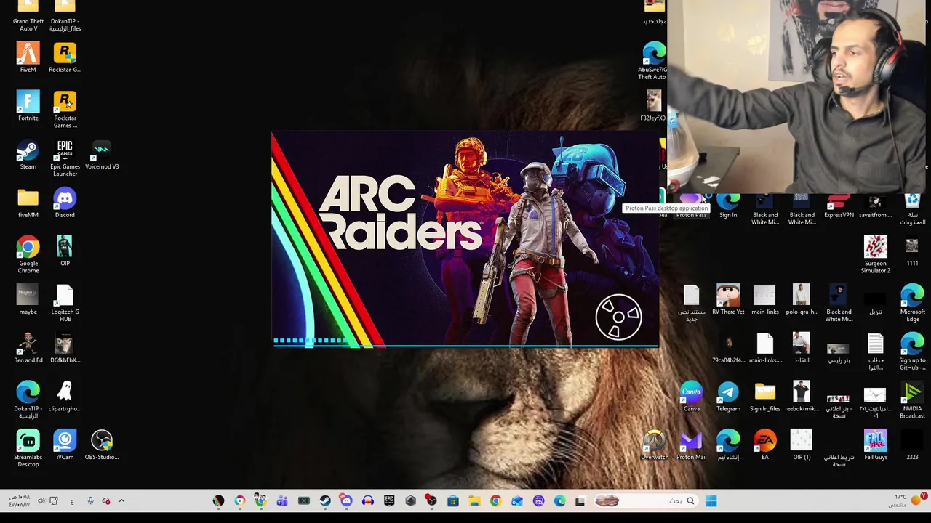Open Discord from the taskbar

(346, 500)
